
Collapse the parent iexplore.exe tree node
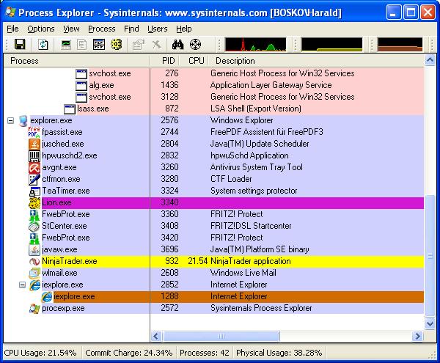pyautogui.click(x=22, y=285)
